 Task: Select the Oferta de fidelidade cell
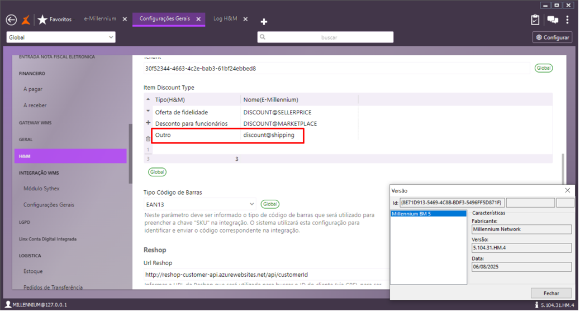coord(182,112)
